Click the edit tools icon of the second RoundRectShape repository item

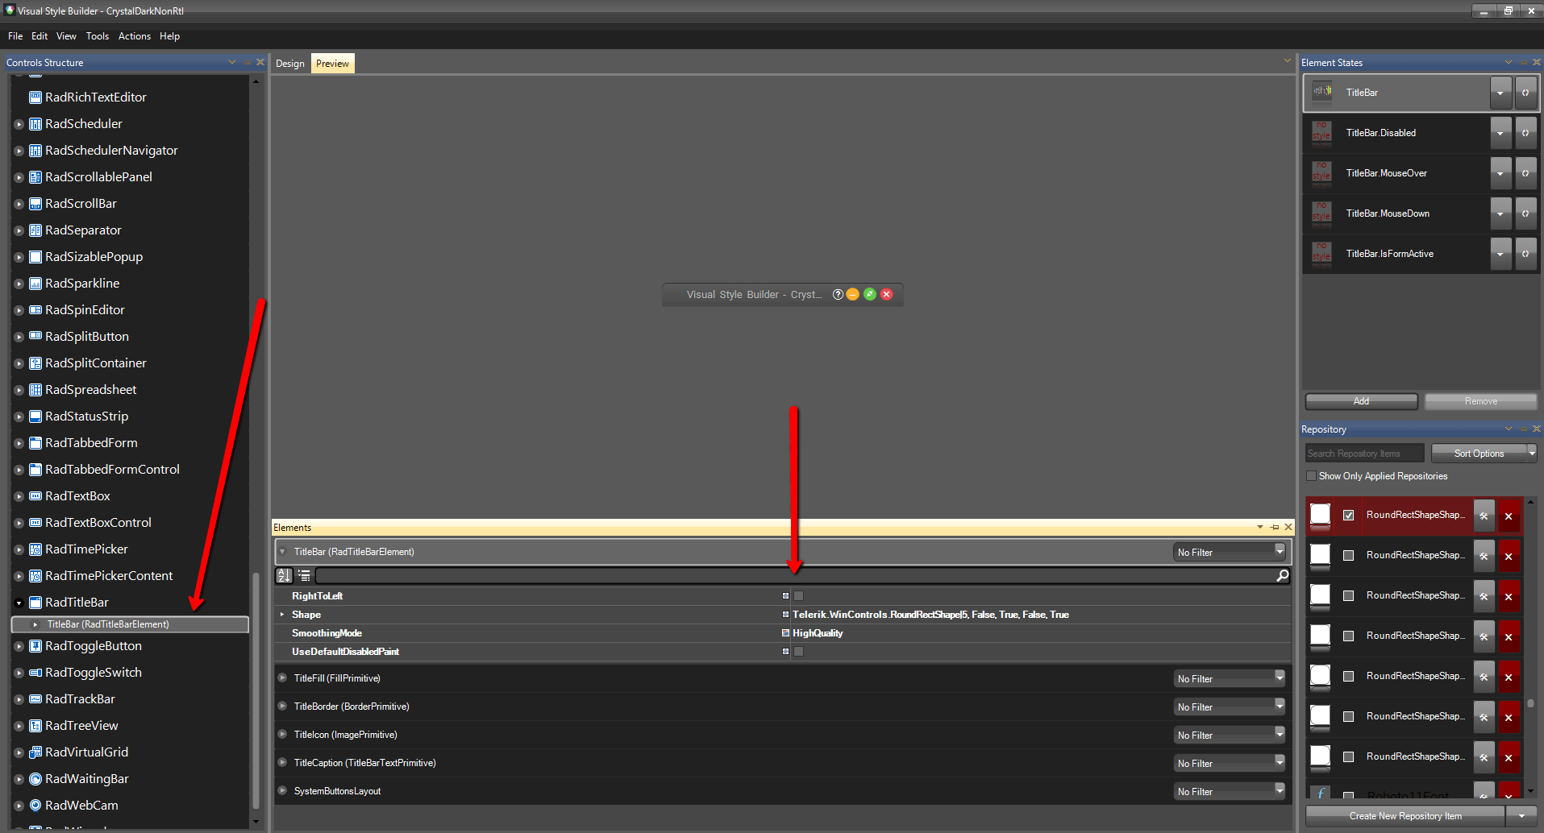tap(1484, 556)
